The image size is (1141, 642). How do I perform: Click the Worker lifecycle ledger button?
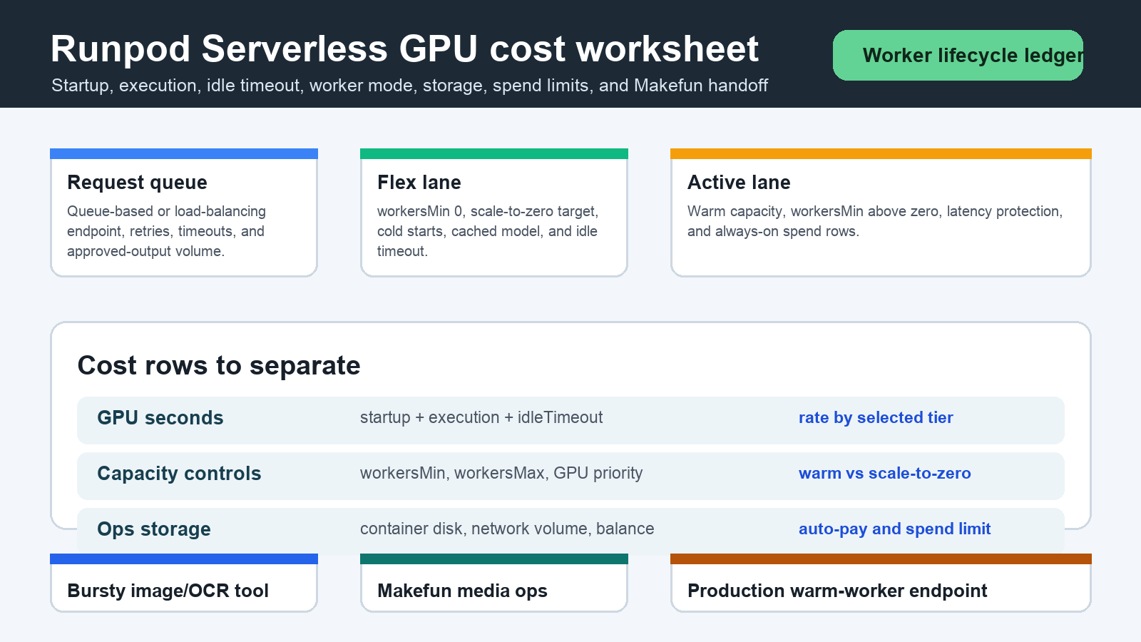click(x=958, y=55)
